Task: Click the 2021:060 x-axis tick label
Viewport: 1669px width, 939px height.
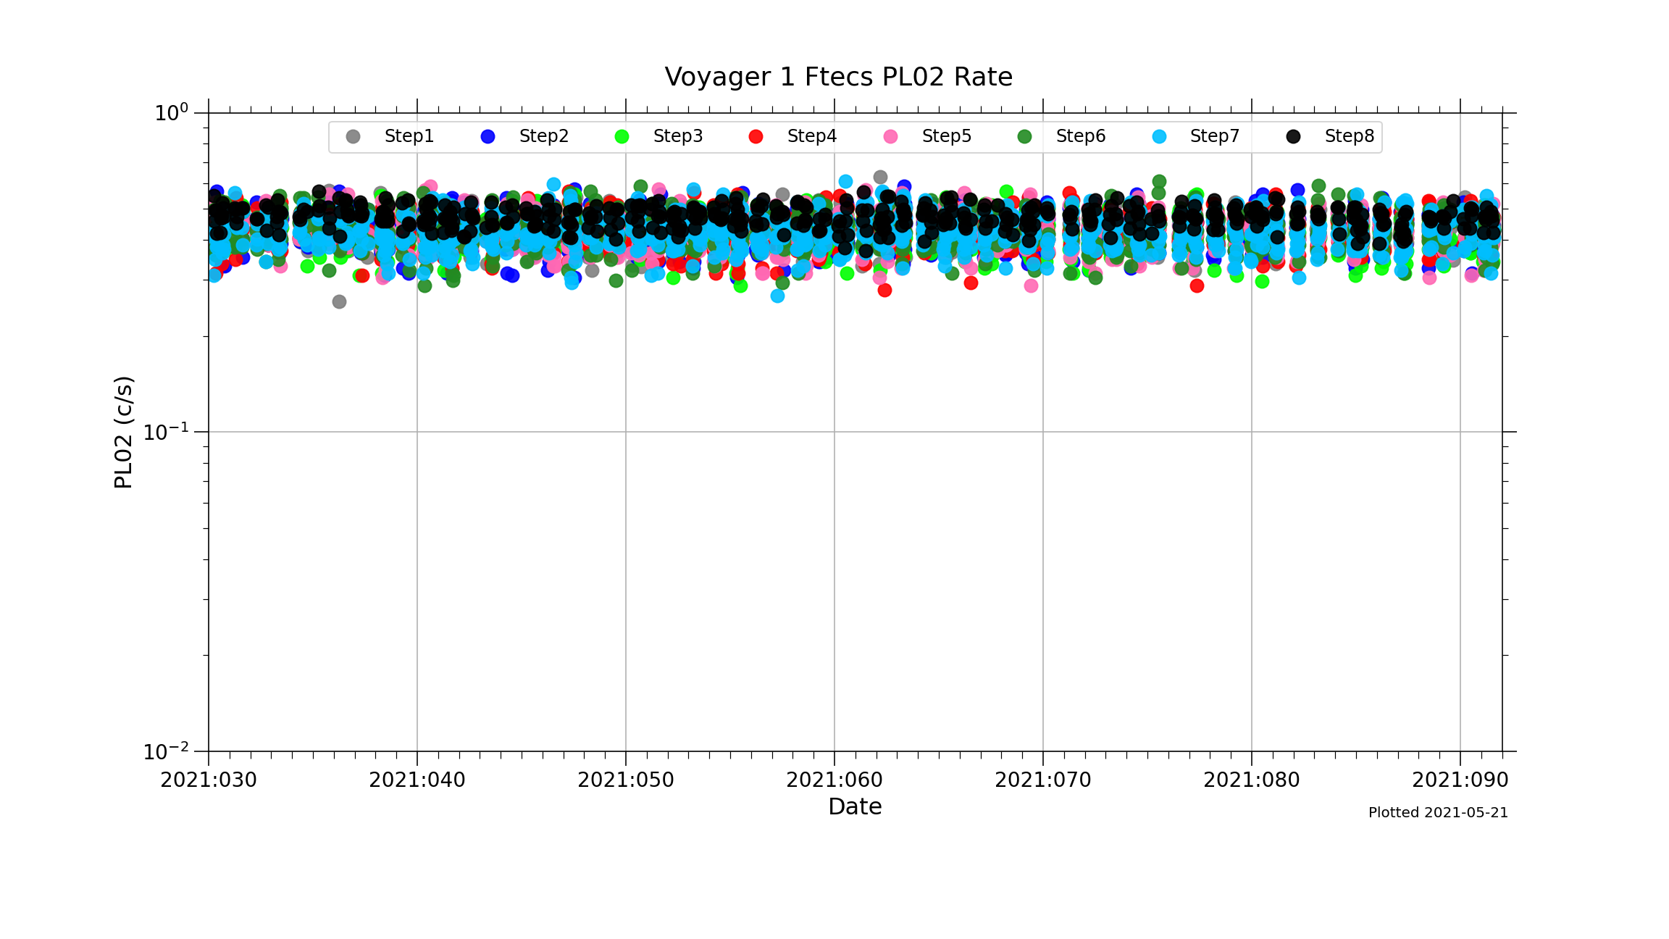Action: pyautogui.click(x=834, y=780)
